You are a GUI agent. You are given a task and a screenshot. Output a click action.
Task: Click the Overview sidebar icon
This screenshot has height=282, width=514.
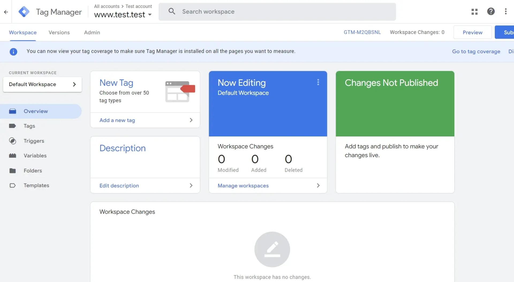[x=13, y=111]
